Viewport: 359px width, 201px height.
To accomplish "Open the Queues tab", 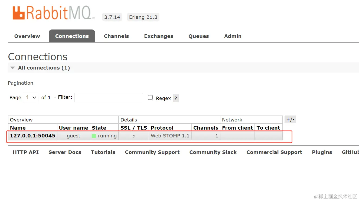I will 199,36.
